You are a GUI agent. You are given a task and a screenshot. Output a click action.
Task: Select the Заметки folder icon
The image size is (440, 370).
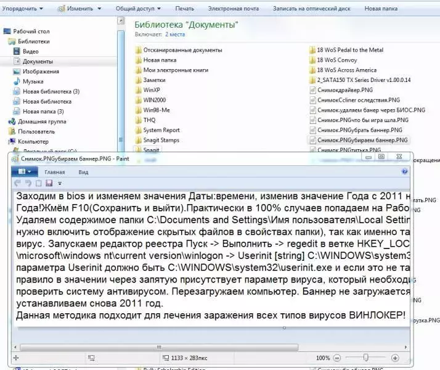(x=138, y=80)
